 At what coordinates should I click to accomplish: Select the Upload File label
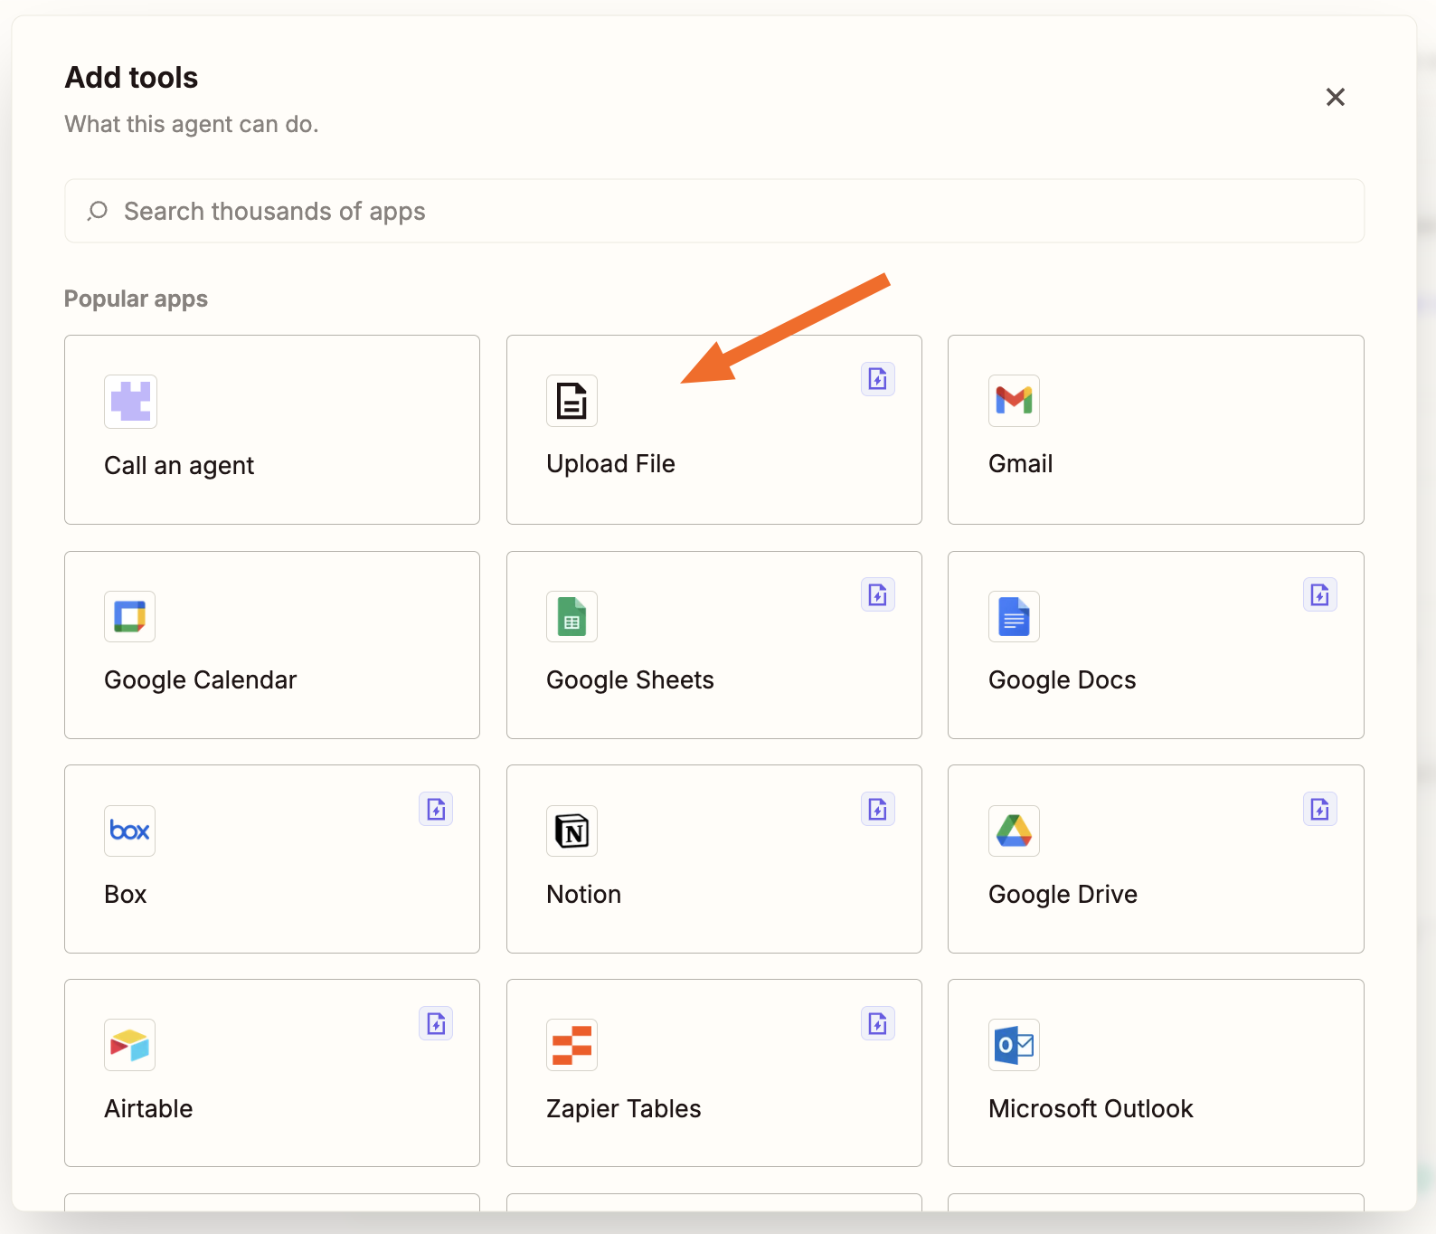point(610,464)
